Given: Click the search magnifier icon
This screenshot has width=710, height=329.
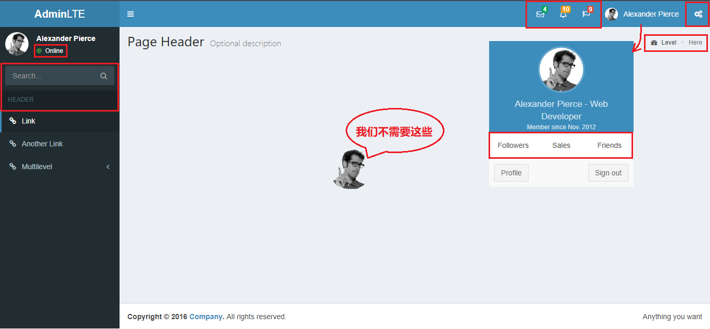Looking at the screenshot, I should pyautogui.click(x=103, y=75).
